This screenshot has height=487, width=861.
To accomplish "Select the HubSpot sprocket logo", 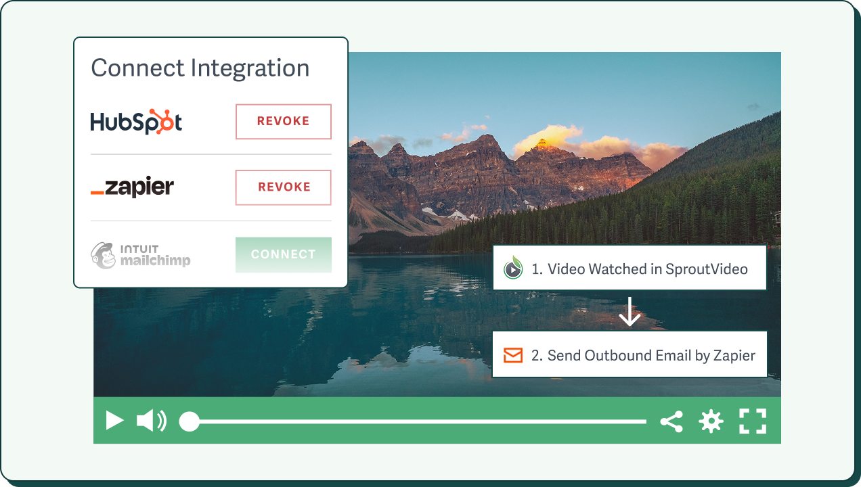I will 135,120.
